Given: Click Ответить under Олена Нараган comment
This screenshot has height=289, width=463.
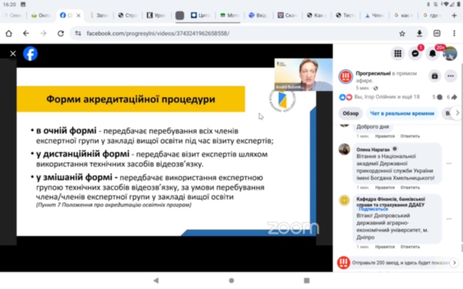Looking at the screenshot, I should click(x=410, y=187).
